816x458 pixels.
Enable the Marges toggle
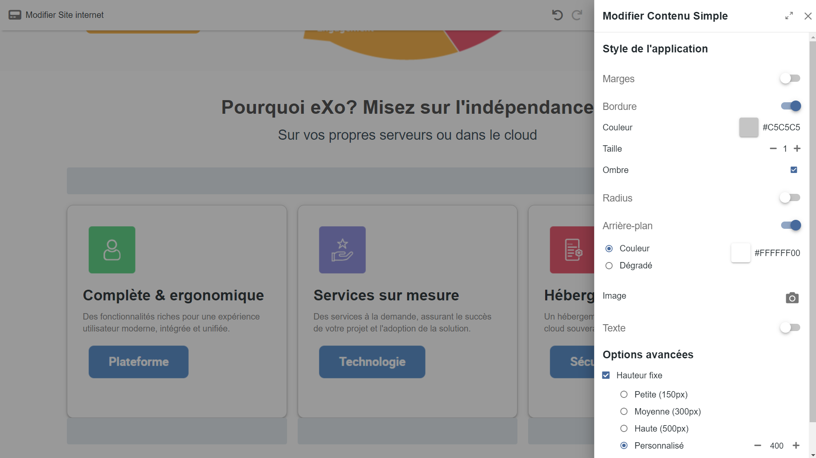click(x=790, y=78)
